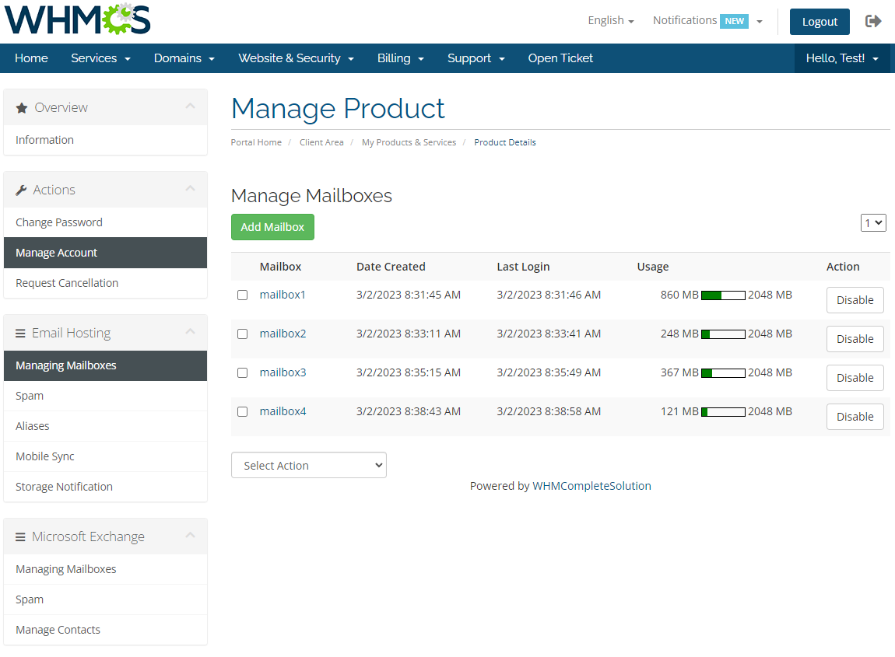Screen dimensions: 895x657
Task: Open the Website & Security menu
Action: point(297,58)
